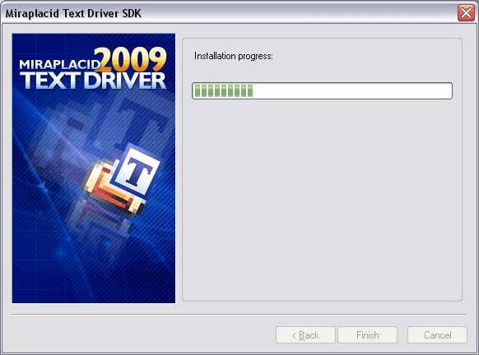479x355 pixels.
Task: Click the Finish button
Action: click(368, 335)
